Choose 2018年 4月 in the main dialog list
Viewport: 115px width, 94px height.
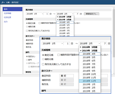tap(65, 22)
